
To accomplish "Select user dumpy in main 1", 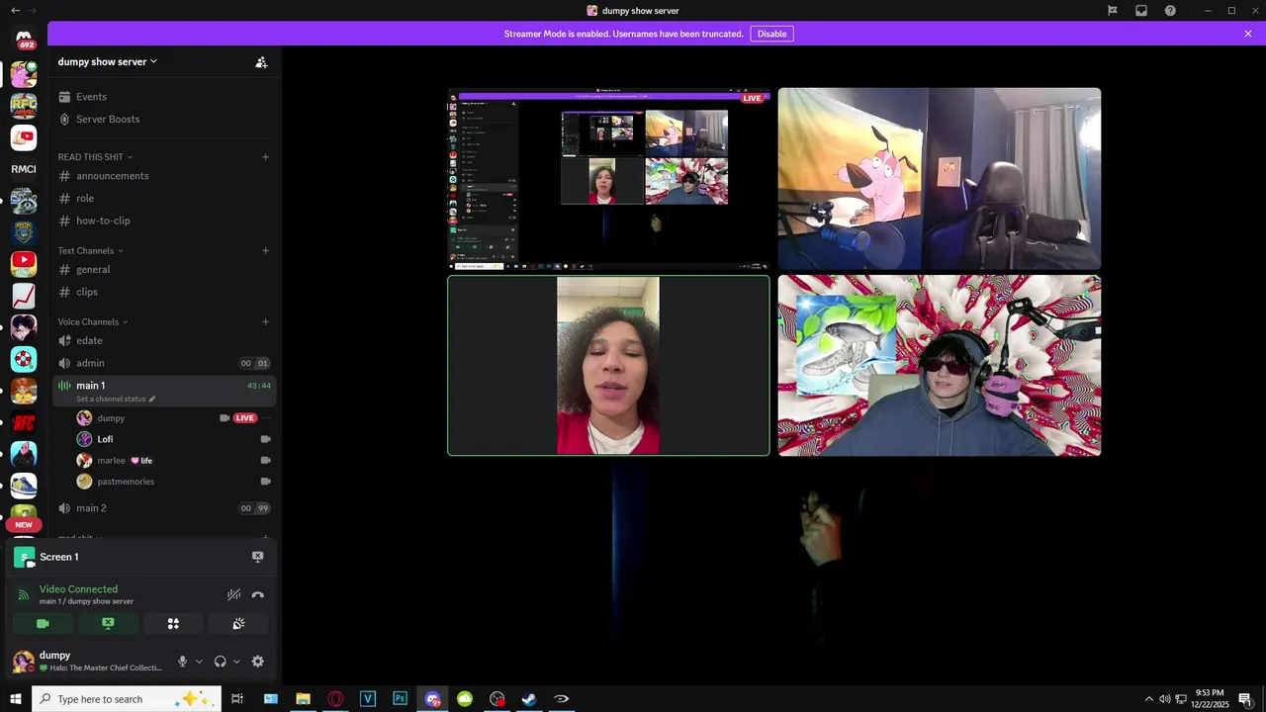I will pos(171,418).
